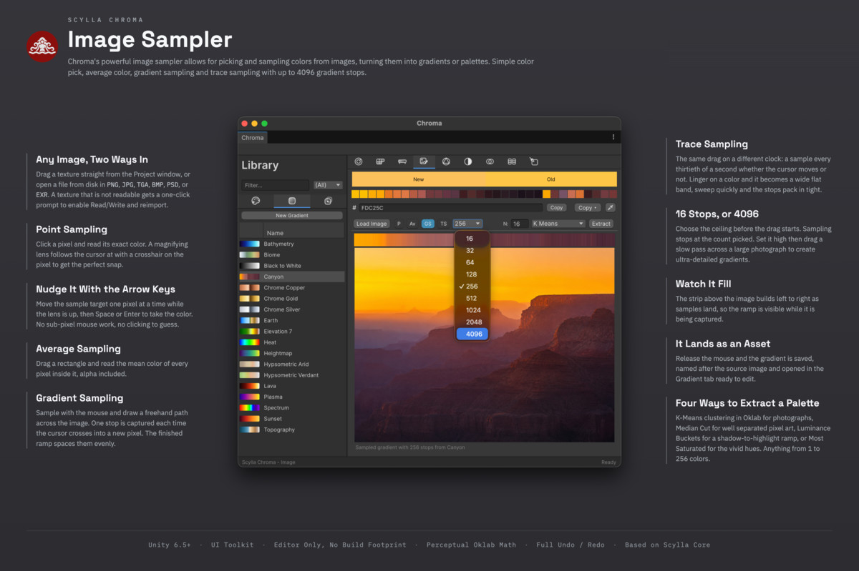
Task: Select the Library gradients rounded-square icon tab
Action: tap(292, 201)
